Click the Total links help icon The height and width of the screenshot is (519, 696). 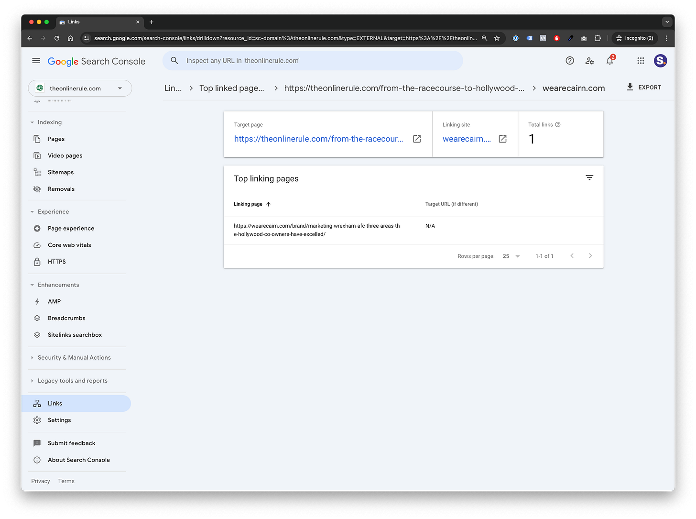click(557, 125)
